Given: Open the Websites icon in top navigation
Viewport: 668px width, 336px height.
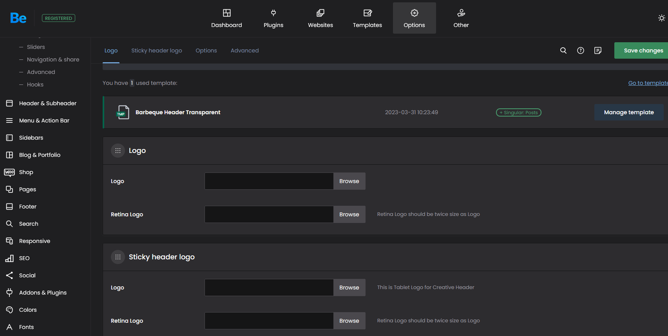Looking at the screenshot, I should pos(320,13).
